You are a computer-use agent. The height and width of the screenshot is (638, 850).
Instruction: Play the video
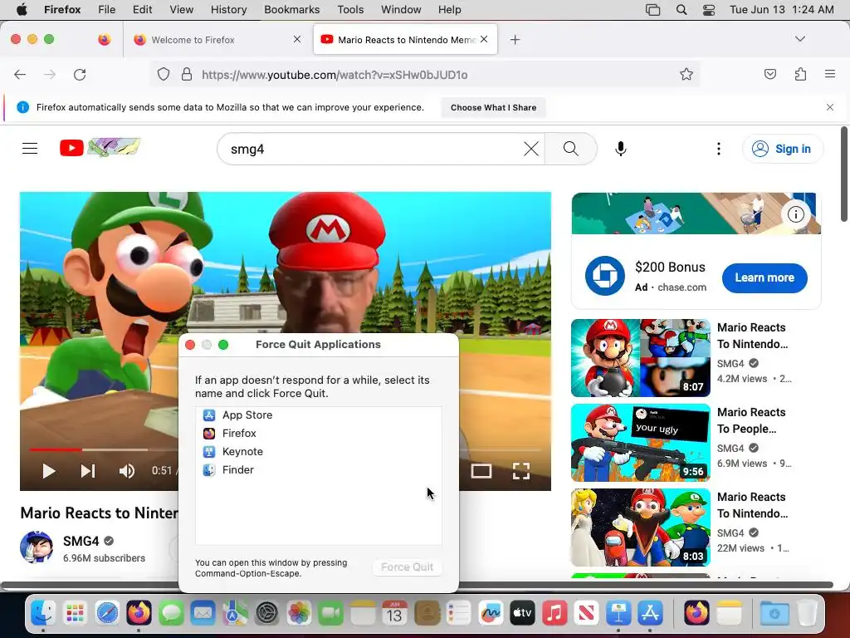coord(49,471)
